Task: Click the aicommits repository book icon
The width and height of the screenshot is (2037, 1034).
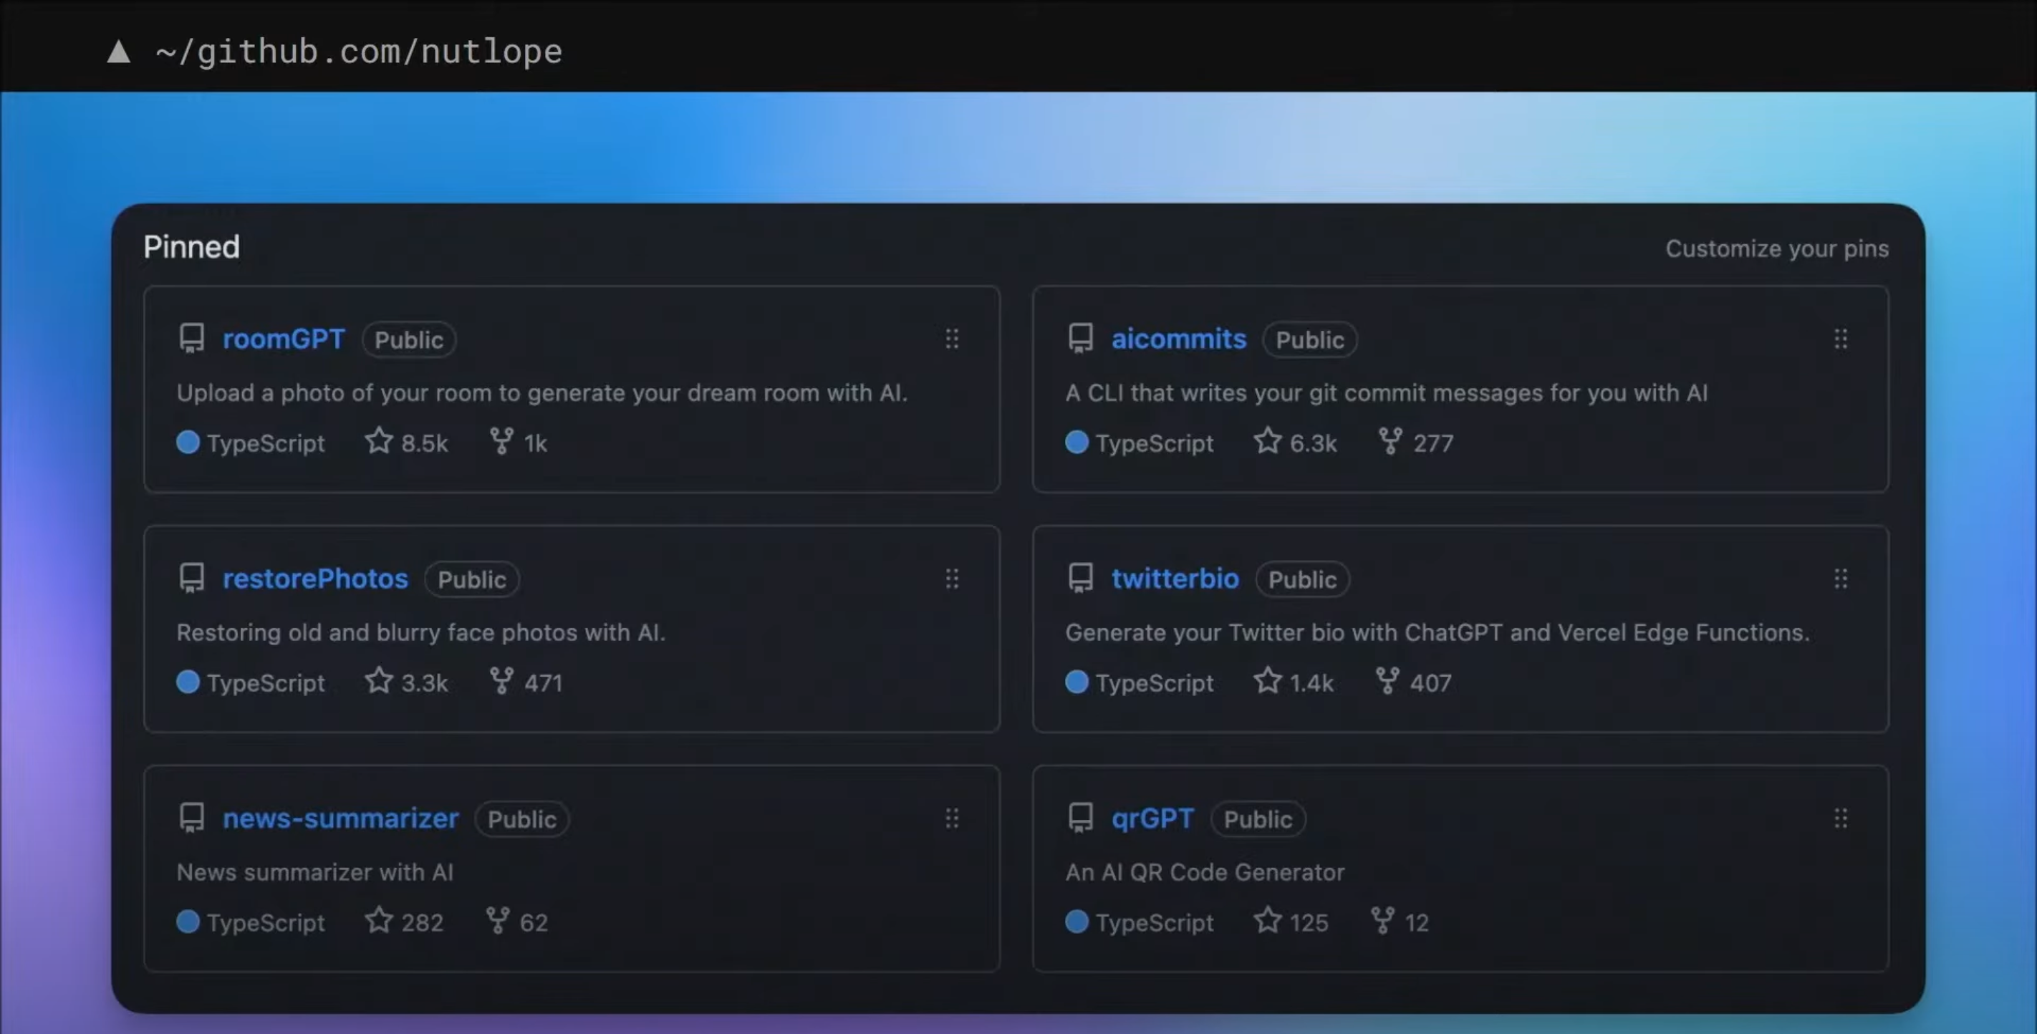Action: click(1080, 339)
